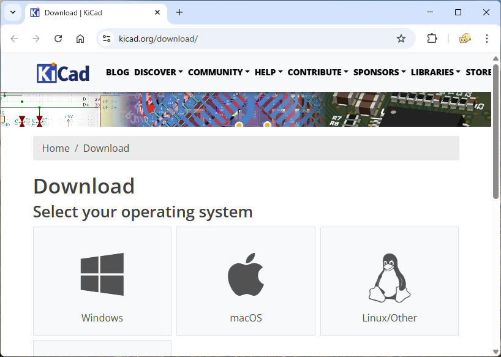Click the Home breadcrumb link
This screenshot has width=501, height=357.
tap(56, 148)
